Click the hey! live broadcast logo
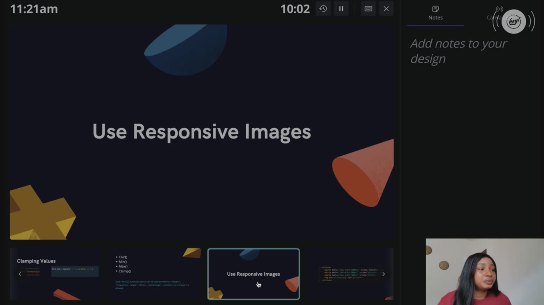The height and width of the screenshot is (305, 544). pyautogui.click(x=513, y=22)
